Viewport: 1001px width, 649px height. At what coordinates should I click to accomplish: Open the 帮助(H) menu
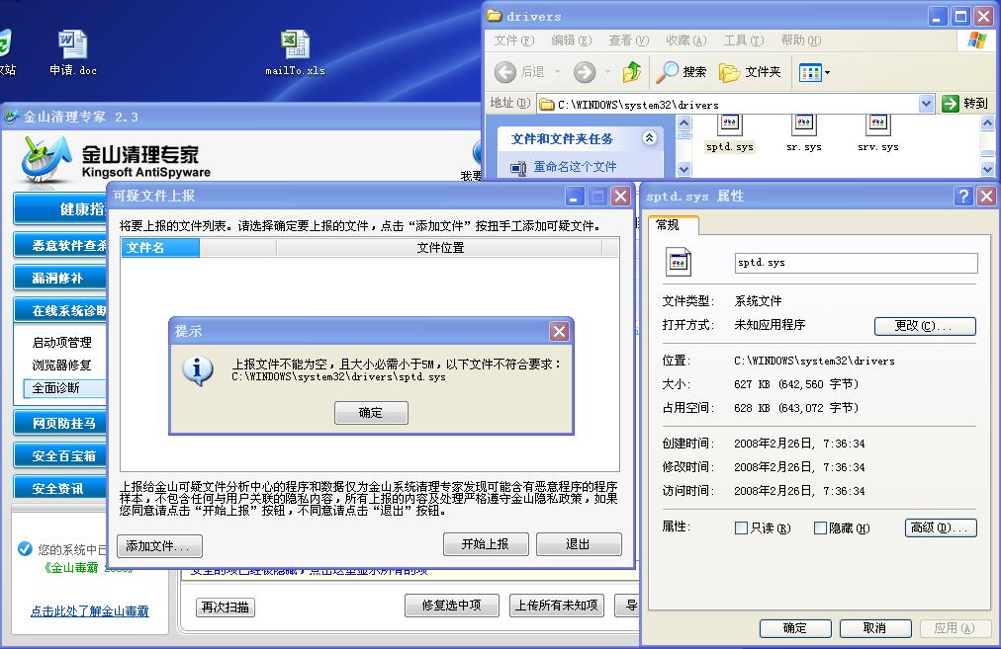pos(801,41)
